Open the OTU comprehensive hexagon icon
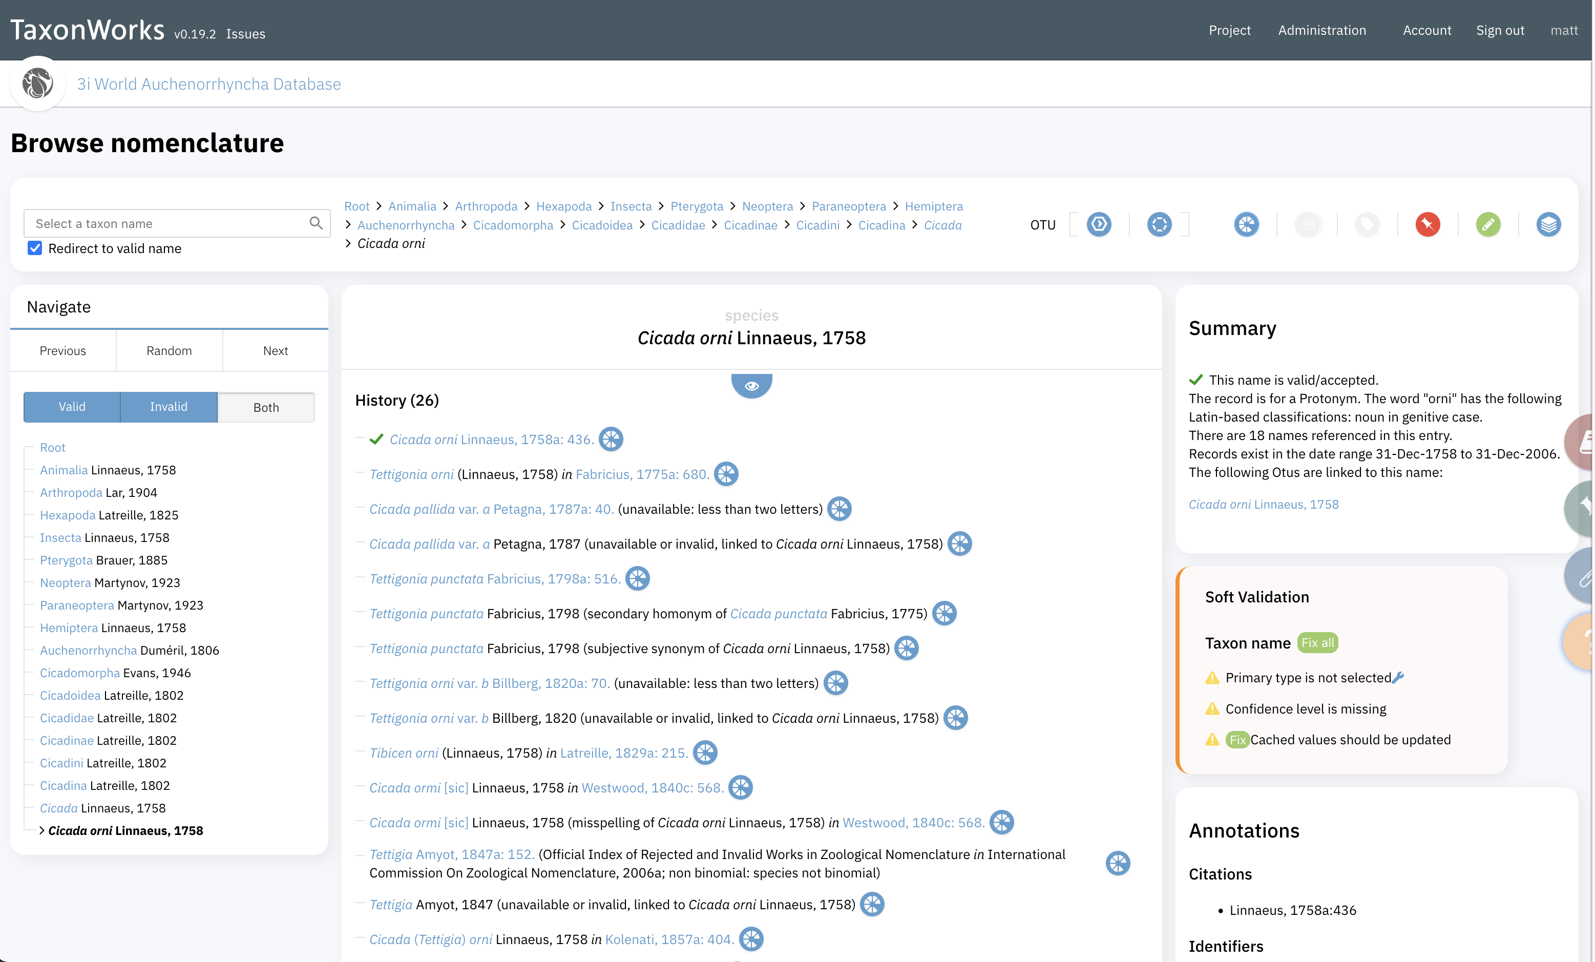The width and height of the screenshot is (1595, 962). point(1159,225)
